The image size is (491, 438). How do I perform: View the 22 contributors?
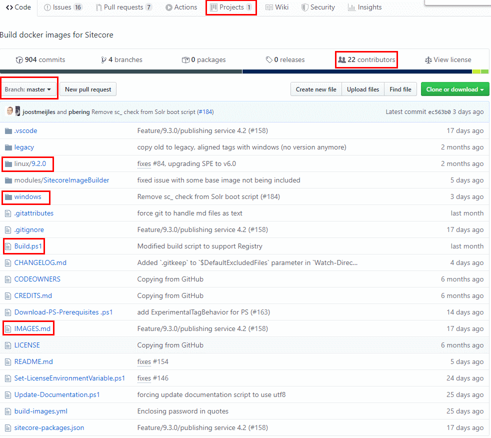[366, 60]
